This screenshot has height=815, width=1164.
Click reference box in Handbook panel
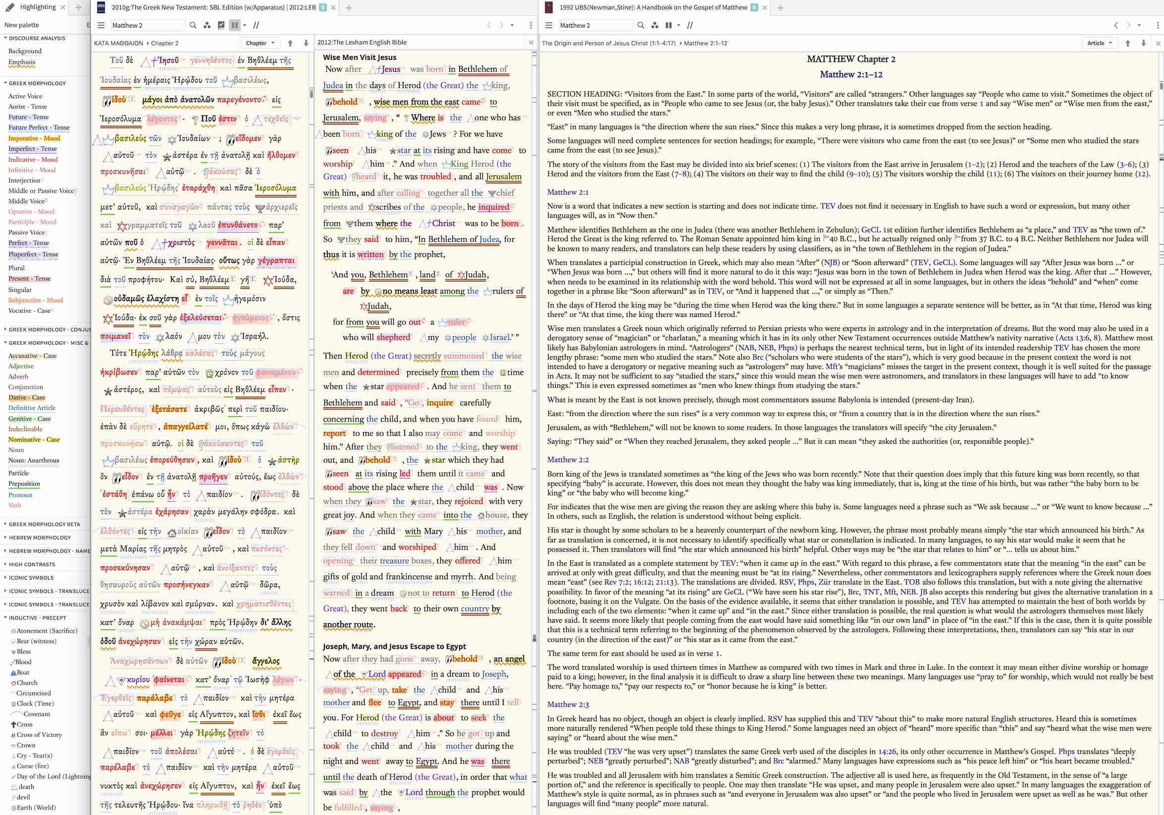coord(595,25)
